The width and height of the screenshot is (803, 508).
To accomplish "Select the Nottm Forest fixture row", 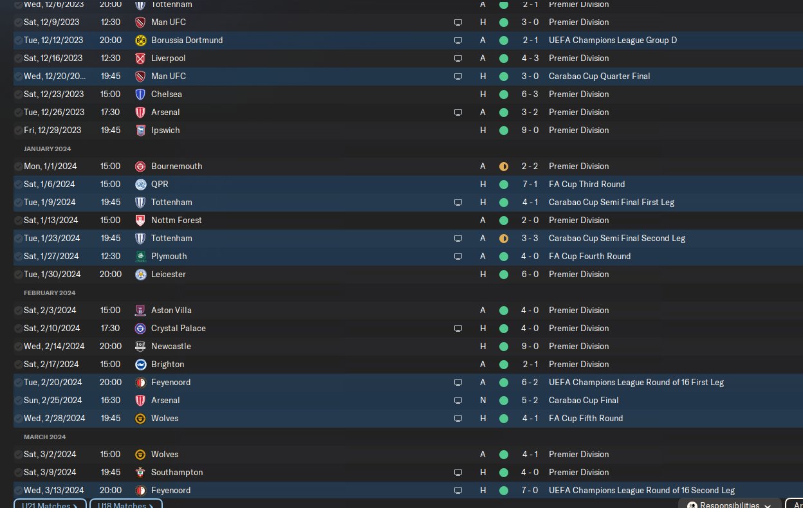I will pyautogui.click(x=322, y=220).
